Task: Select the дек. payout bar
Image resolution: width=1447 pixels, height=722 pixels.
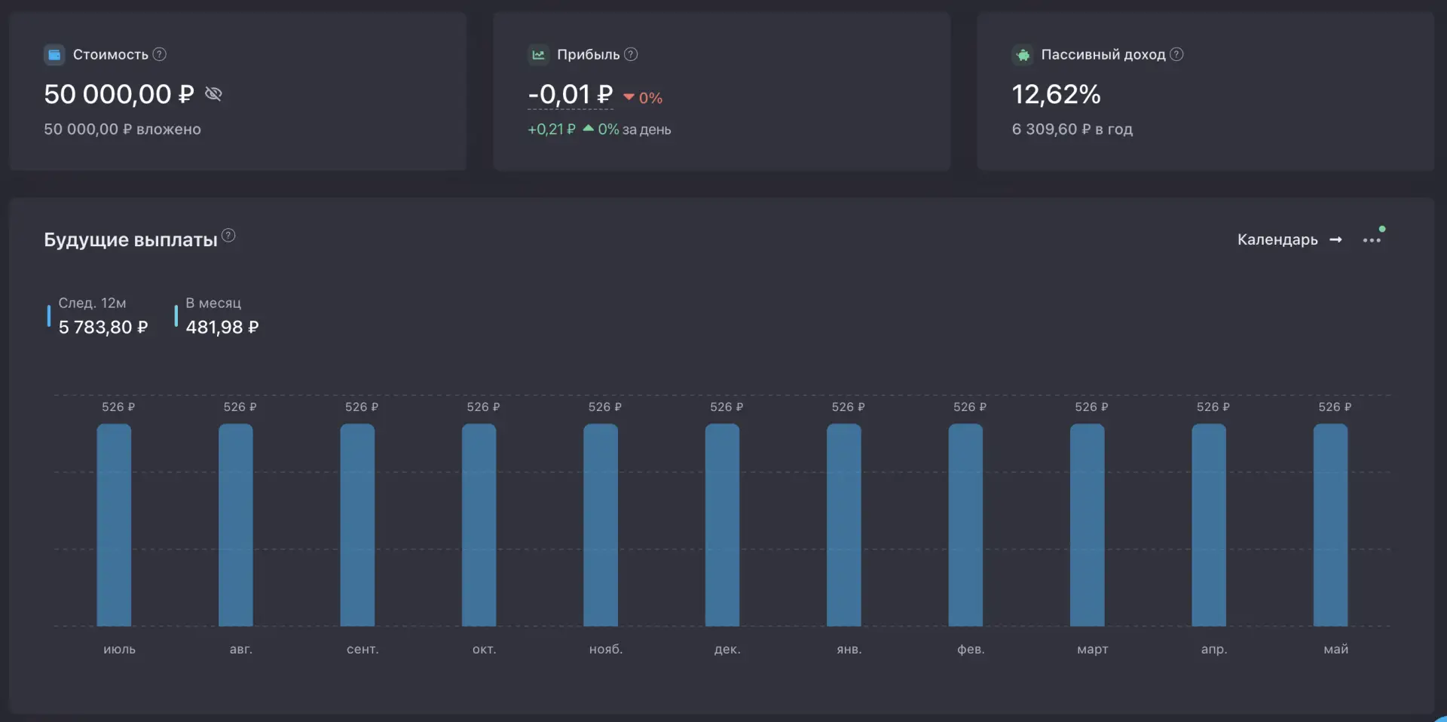Action: 722,525
